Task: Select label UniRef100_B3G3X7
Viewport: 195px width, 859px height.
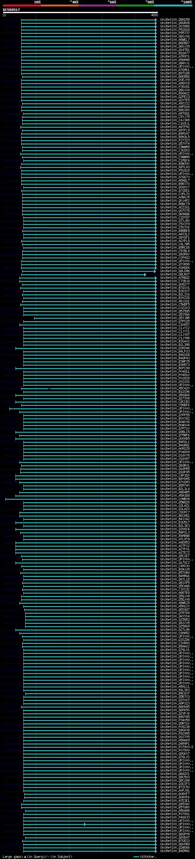Action: pos(175,291)
